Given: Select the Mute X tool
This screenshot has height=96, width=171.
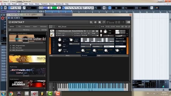Looking at the screenshot, I should 79,8.
